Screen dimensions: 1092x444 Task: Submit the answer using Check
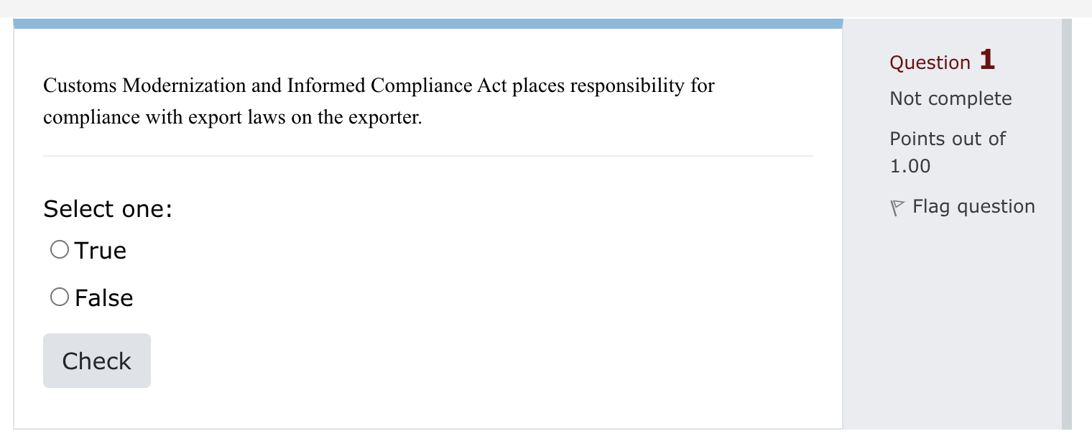tap(96, 361)
